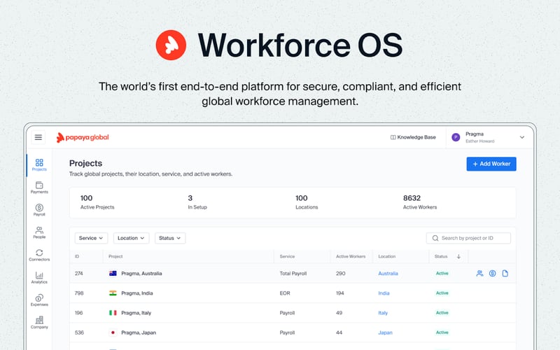
Task: Click the Active status in Australia row
Action: (x=442, y=273)
